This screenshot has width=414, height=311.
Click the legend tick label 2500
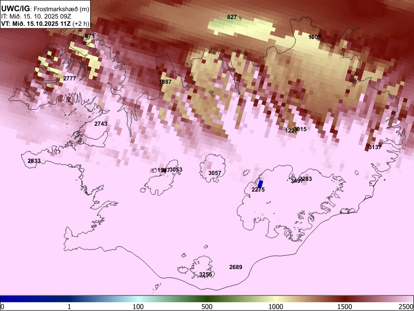tap(406, 307)
